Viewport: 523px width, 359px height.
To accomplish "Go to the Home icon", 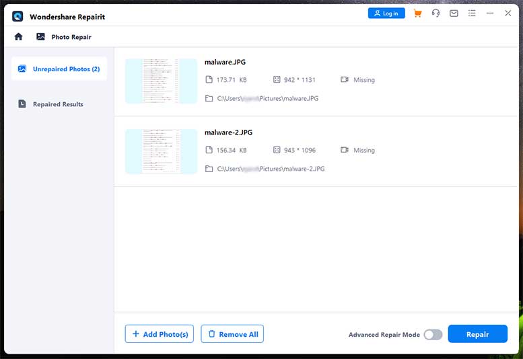I will pyautogui.click(x=18, y=36).
